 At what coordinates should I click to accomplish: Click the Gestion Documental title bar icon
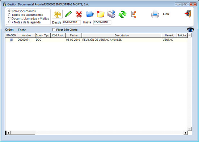coord(4,4)
